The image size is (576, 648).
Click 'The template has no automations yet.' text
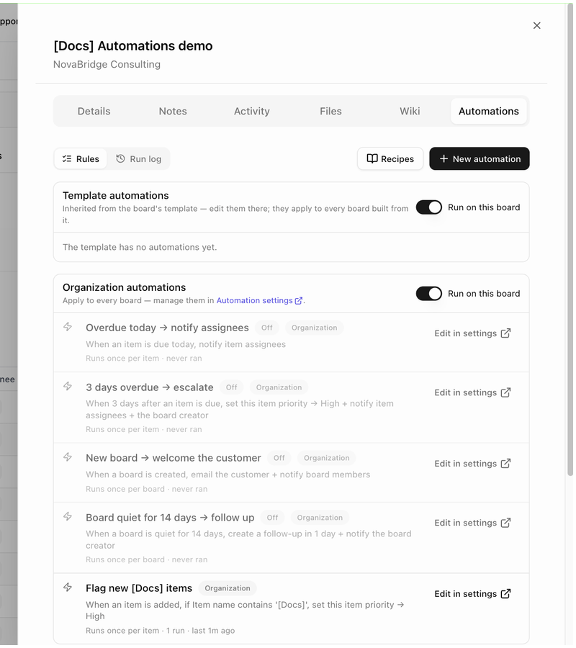(x=140, y=248)
